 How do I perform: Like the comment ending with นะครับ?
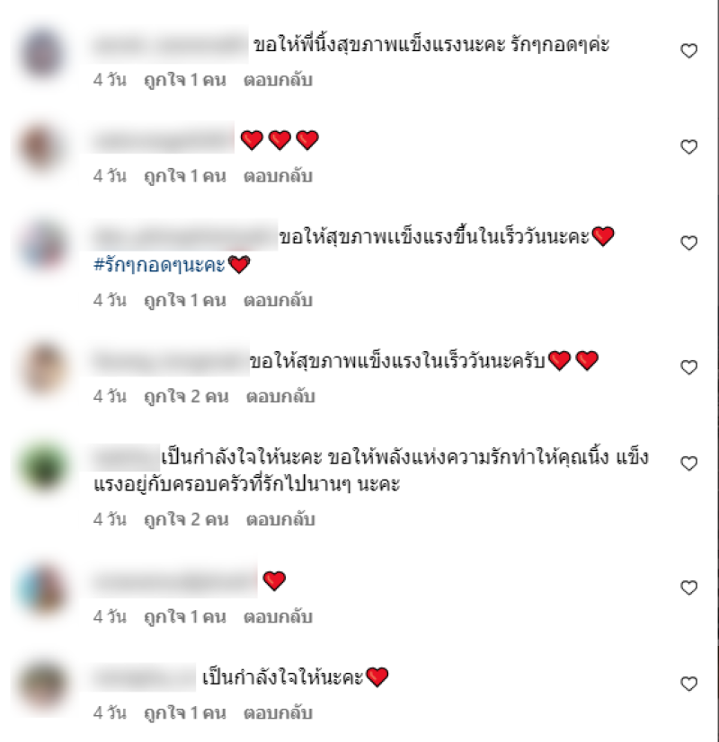(688, 367)
